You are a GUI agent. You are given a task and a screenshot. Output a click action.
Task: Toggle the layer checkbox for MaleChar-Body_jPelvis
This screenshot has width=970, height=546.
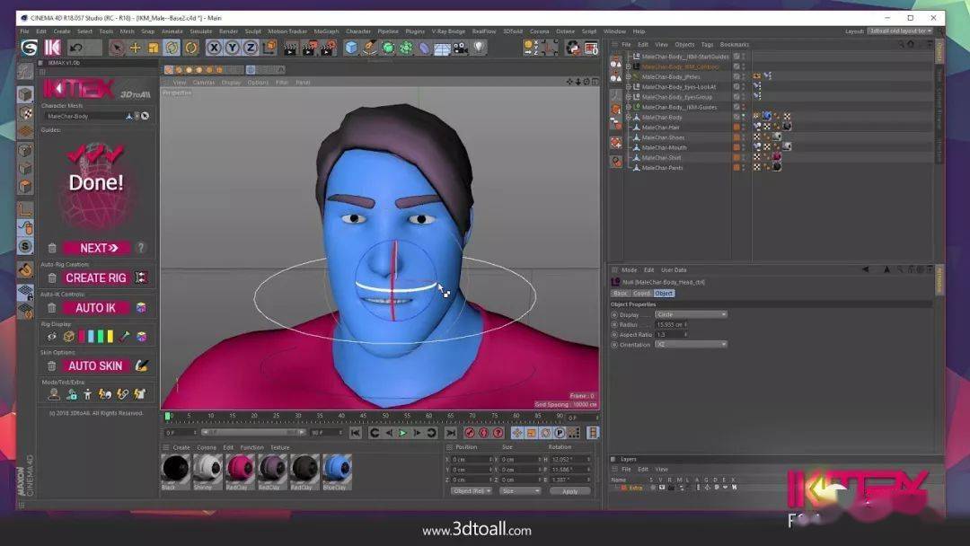[x=736, y=77]
